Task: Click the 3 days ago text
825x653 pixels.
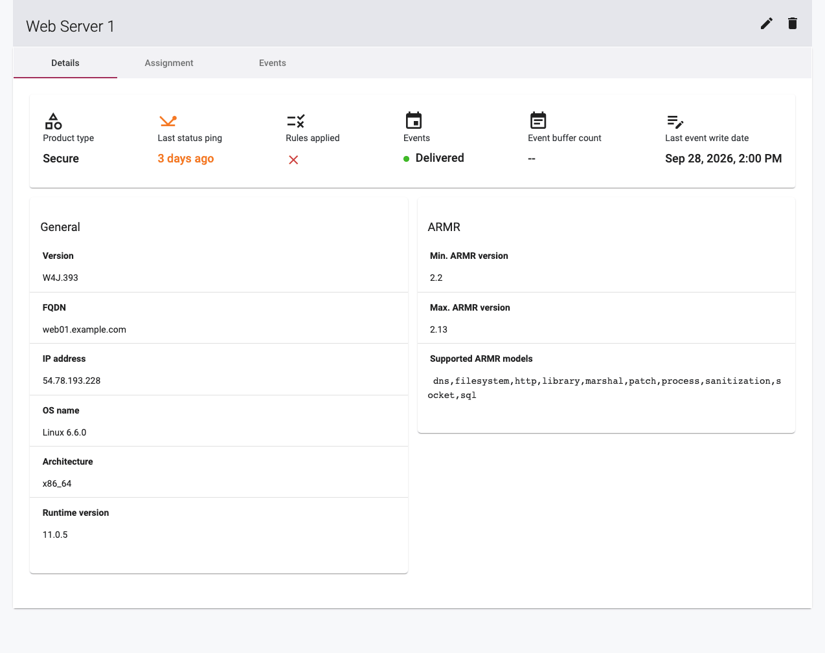Action: click(x=186, y=159)
